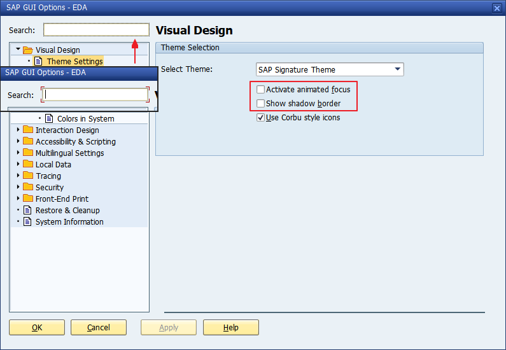Click the Local Data tree label

click(53, 165)
